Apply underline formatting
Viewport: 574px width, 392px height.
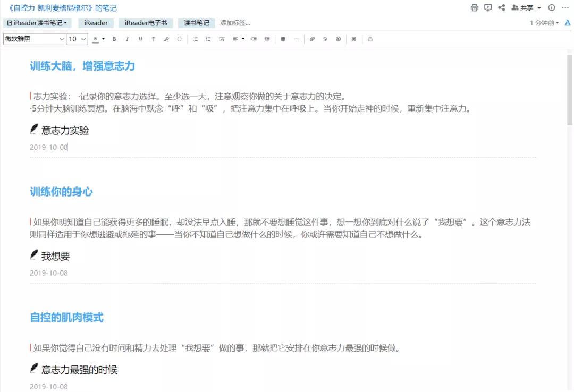[x=140, y=39]
